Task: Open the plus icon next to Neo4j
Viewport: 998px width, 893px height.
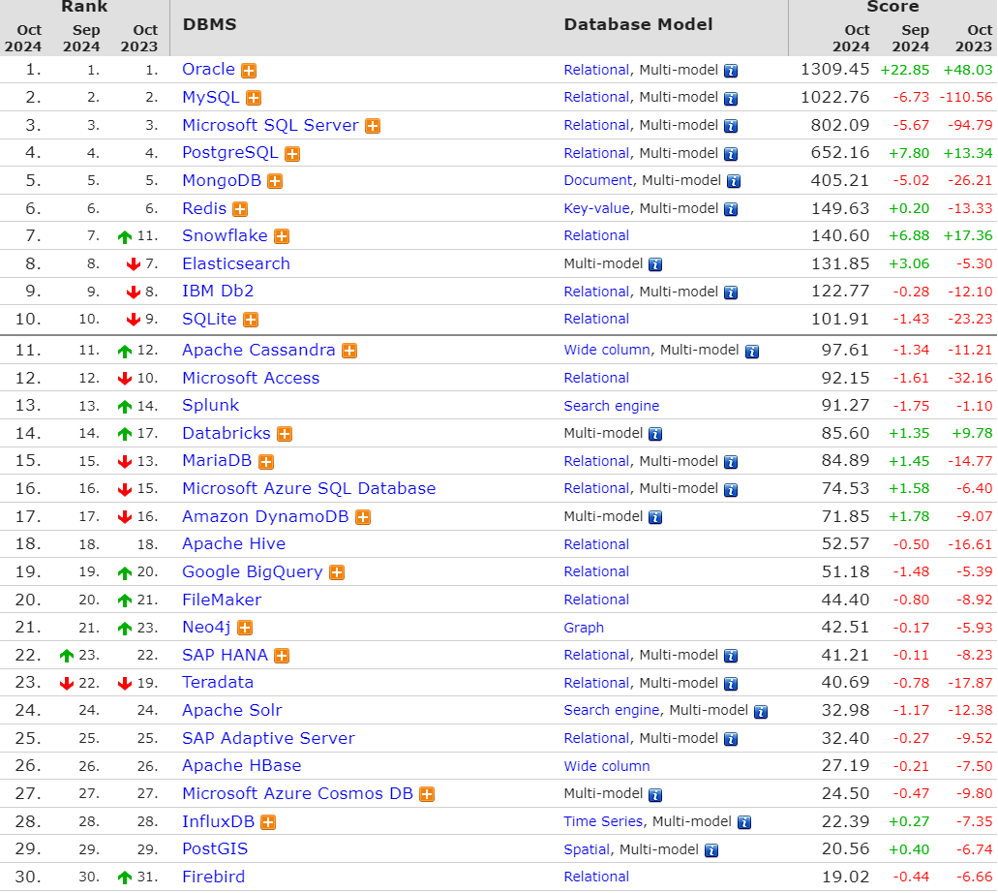Action: [244, 629]
